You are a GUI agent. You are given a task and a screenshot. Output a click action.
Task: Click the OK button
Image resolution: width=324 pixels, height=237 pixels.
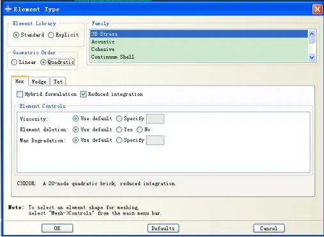pos(57,228)
